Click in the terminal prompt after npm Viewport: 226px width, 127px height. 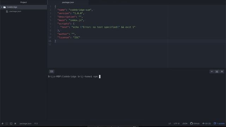(100, 77)
